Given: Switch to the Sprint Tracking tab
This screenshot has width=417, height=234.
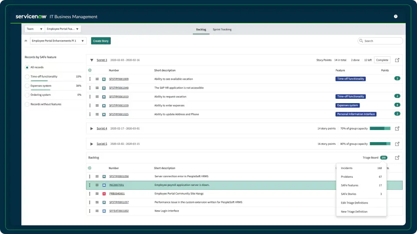Looking at the screenshot, I should (x=222, y=29).
